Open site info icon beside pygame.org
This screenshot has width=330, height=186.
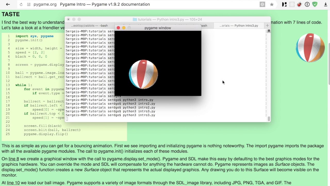29,4
